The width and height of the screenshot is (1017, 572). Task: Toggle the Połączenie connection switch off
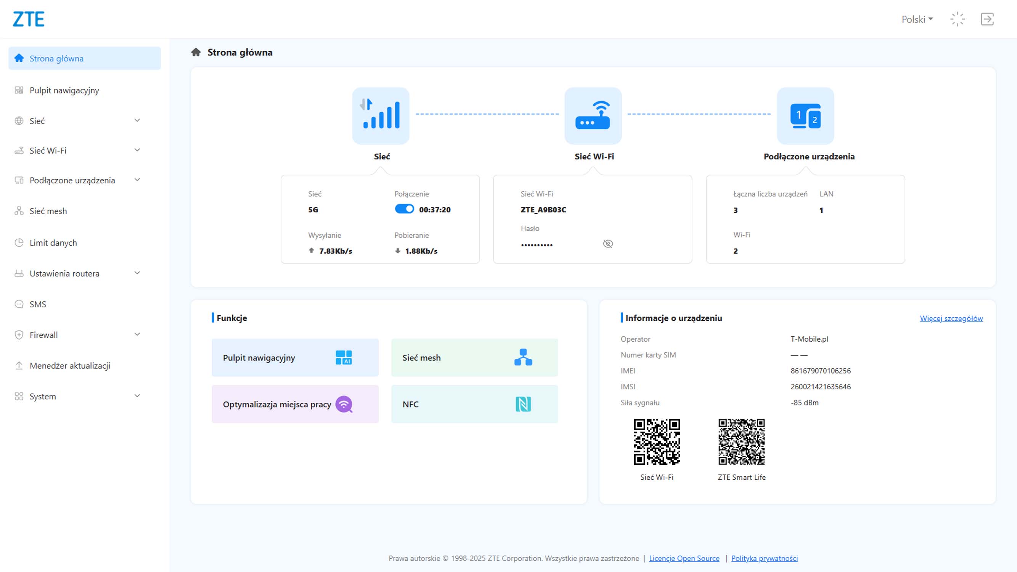pyautogui.click(x=404, y=209)
